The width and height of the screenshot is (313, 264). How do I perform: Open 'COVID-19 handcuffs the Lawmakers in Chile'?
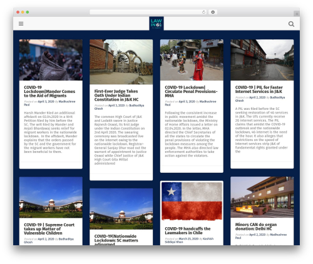(188, 231)
